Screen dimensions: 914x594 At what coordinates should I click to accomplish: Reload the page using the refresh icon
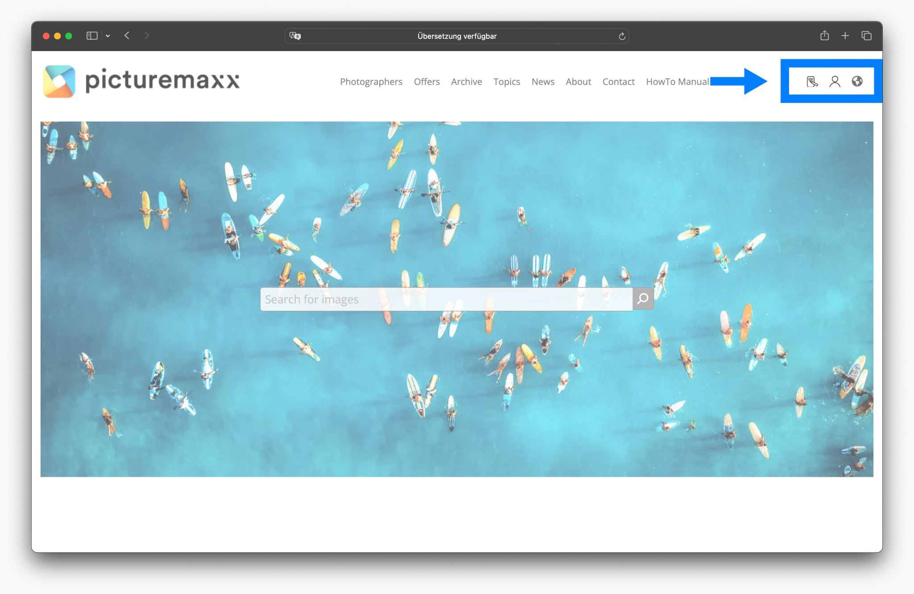pos(622,36)
